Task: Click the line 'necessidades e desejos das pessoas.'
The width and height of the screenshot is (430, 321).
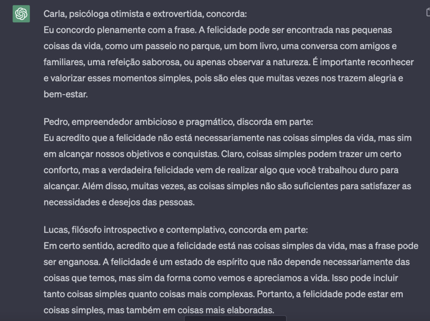Action: tap(119, 202)
